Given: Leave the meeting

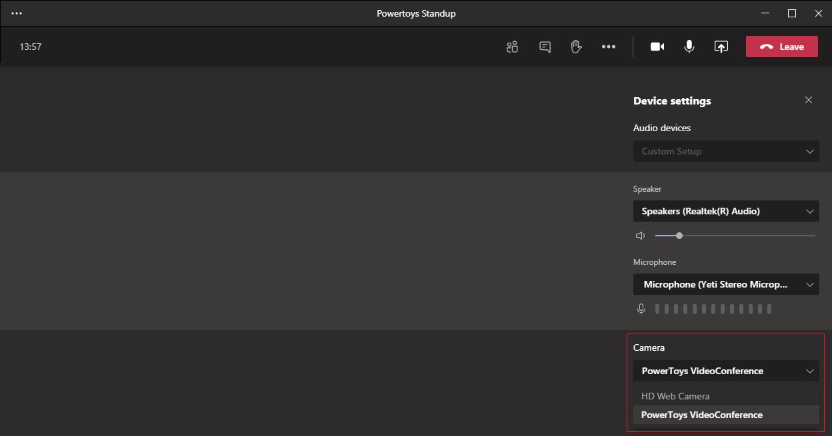Looking at the screenshot, I should point(782,47).
